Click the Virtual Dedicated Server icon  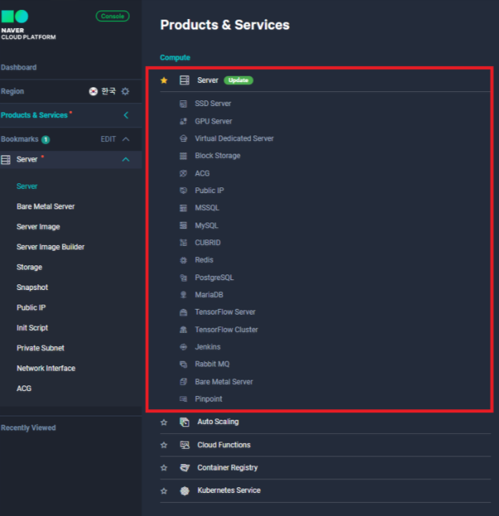tap(183, 138)
